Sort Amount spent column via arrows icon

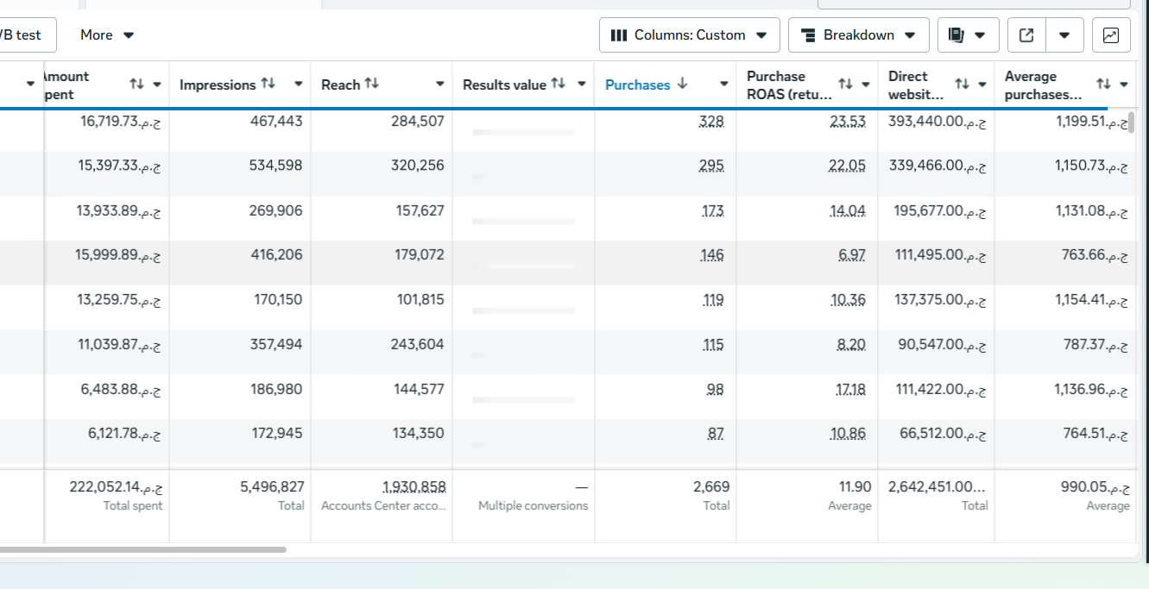tap(136, 84)
